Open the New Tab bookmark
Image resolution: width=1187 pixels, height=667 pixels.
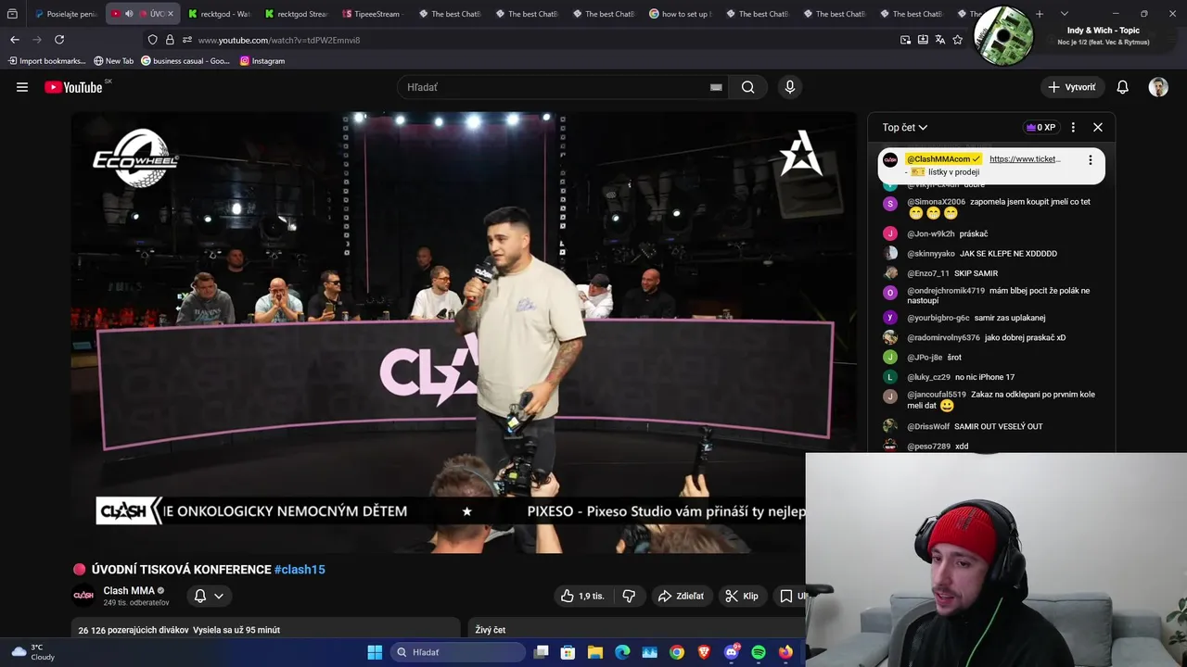114,61
